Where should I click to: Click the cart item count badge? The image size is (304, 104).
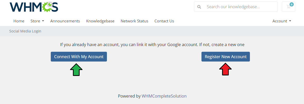click(x=291, y=4)
